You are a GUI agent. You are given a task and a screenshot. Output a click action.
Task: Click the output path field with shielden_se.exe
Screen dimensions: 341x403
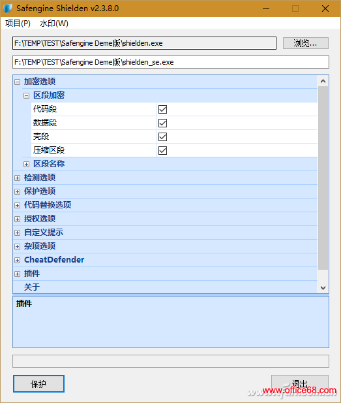pos(171,62)
